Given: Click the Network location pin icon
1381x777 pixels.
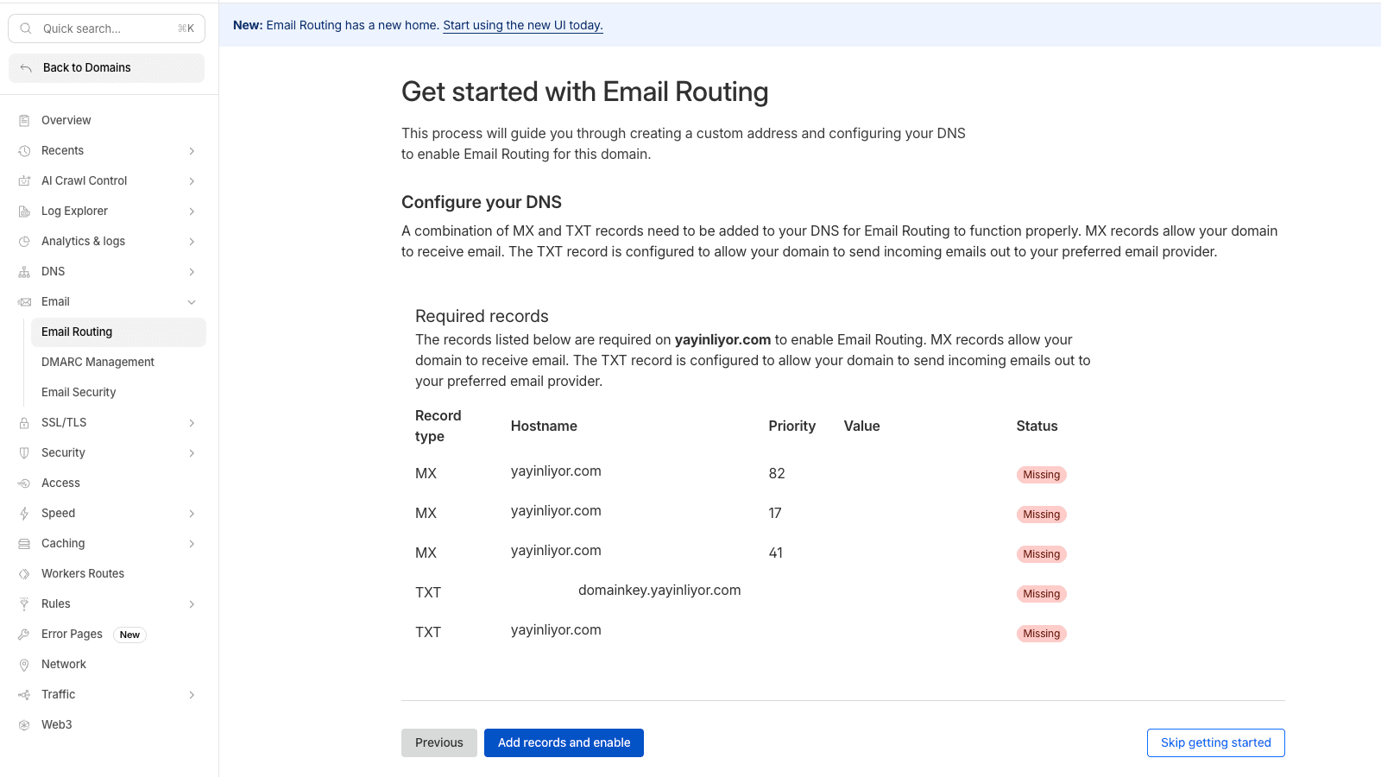Looking at the screenshot, I should tap(24, 665).
